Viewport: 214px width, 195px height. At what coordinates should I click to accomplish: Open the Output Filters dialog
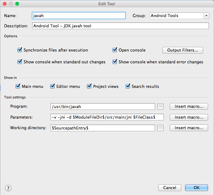[183, 50]
